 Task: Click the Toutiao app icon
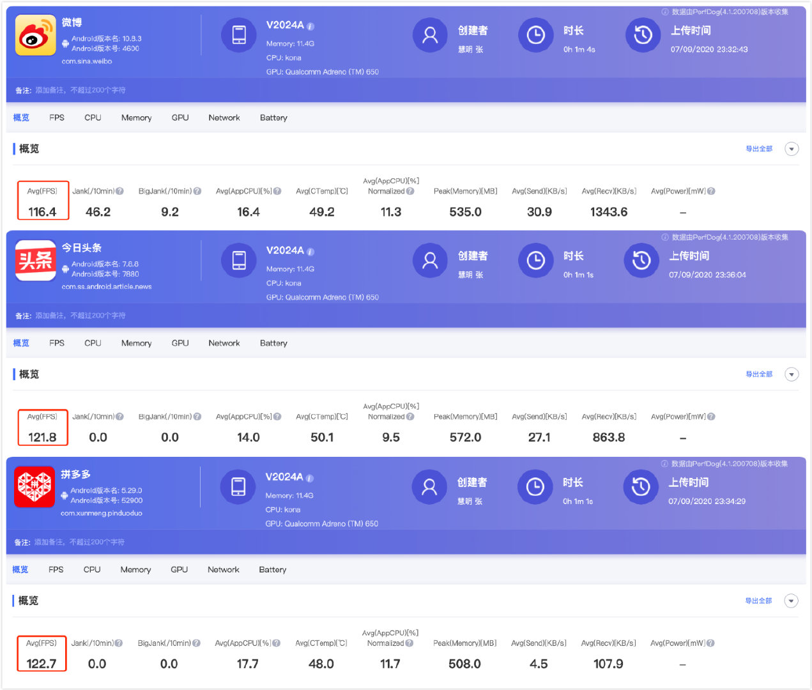pos(35,261)
